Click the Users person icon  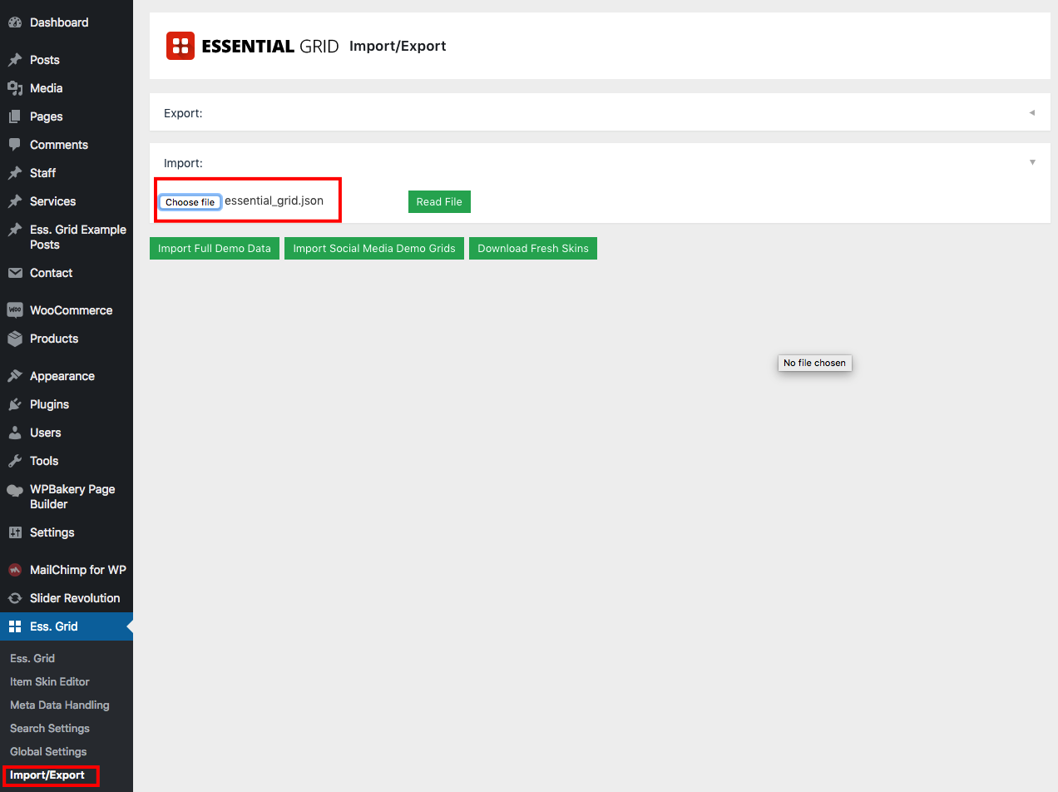(15, 433)
